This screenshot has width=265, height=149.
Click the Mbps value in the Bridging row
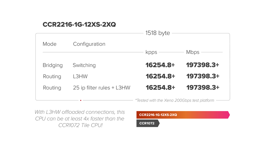pos(203,65)
